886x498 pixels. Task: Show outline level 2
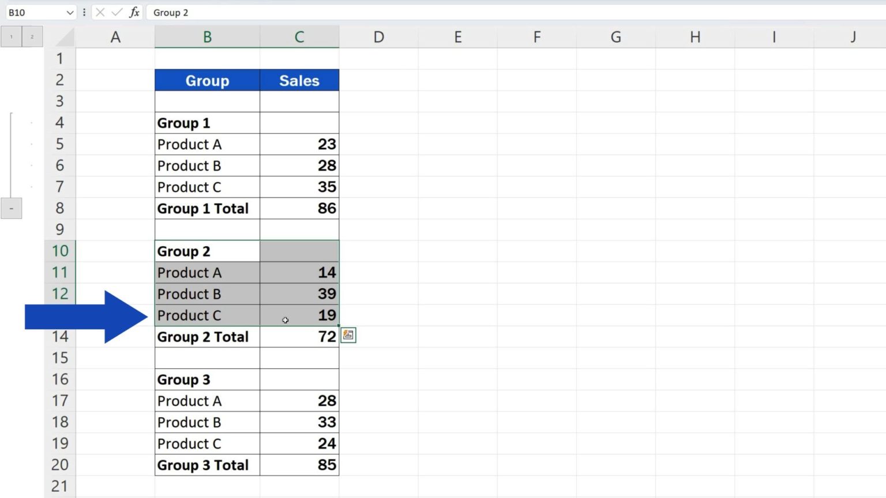32,37
